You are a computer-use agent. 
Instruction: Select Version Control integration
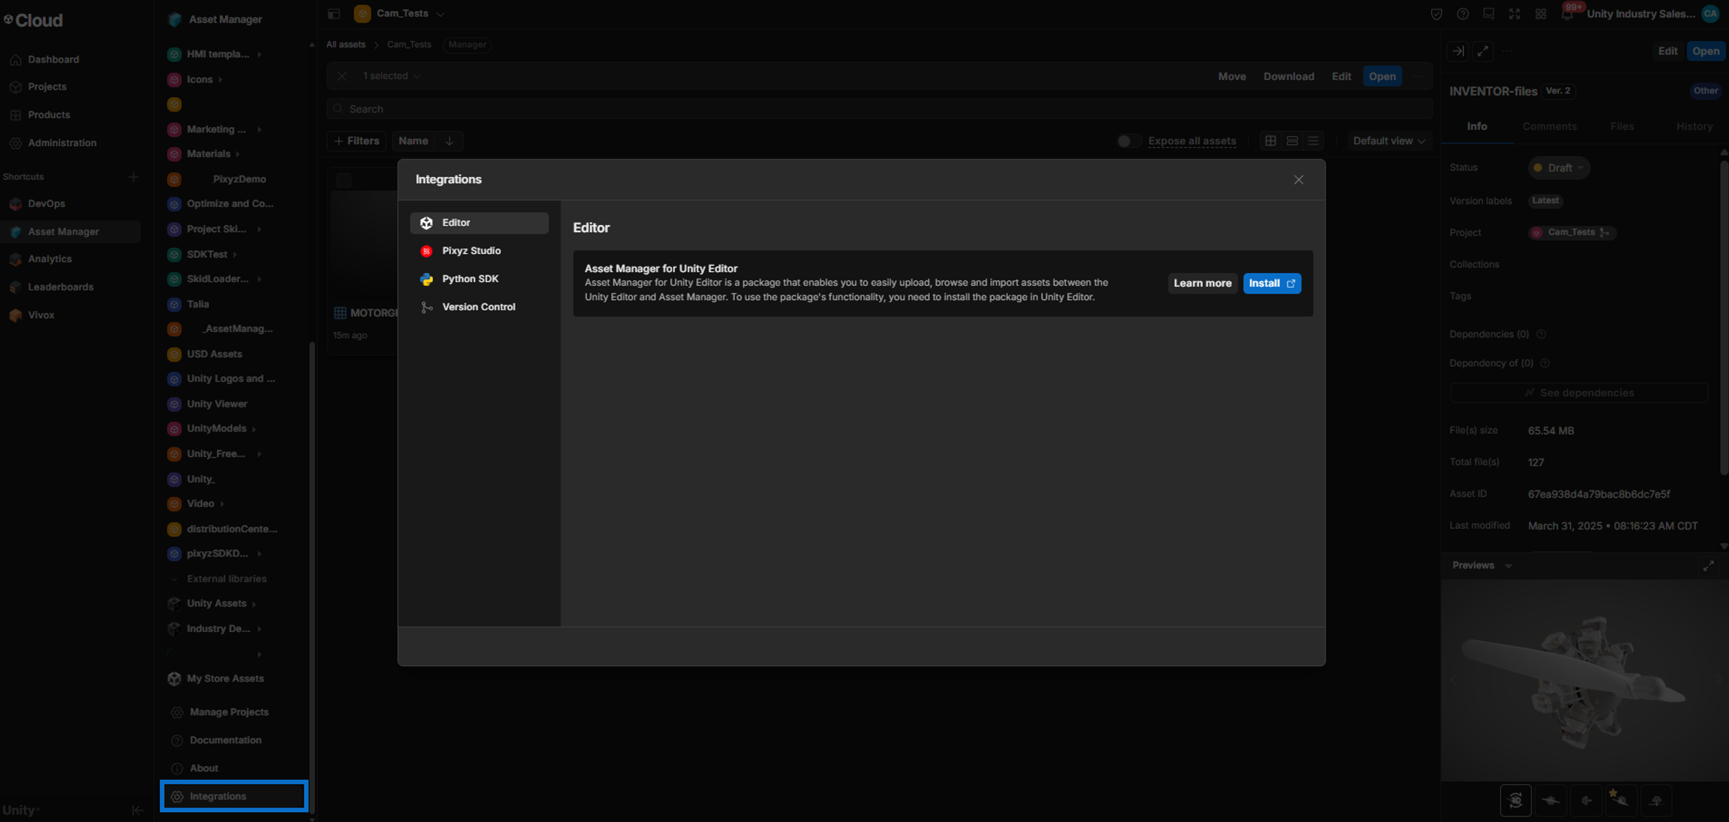(x=479, y=306)
